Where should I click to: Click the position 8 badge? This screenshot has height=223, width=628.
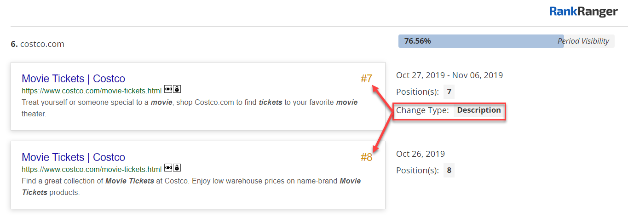[449, 171]
